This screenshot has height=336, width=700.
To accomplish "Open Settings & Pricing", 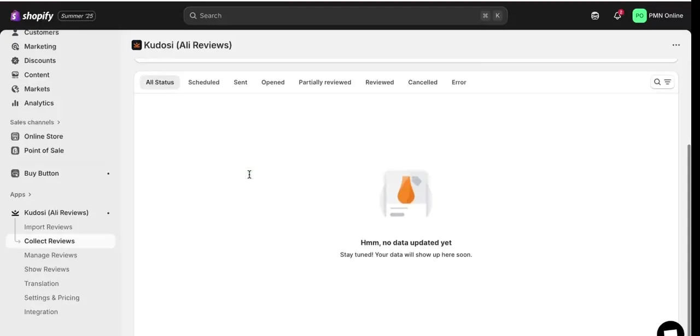I will pos(51,298).
